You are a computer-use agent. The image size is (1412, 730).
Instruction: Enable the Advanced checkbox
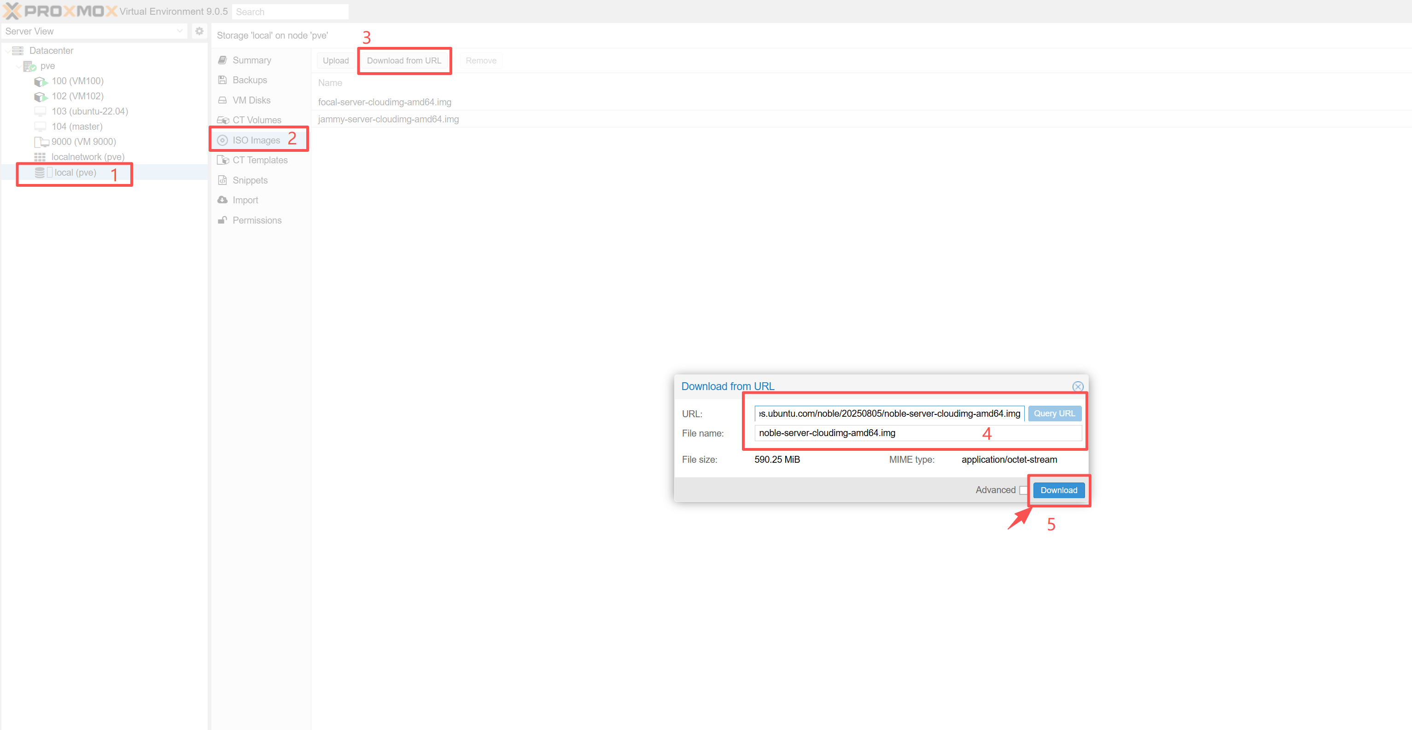(x=1023, y=490)
